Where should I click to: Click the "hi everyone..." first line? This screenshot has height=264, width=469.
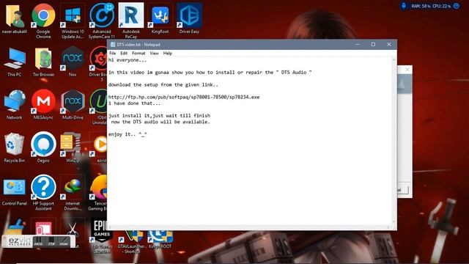(x=128, y=60)
